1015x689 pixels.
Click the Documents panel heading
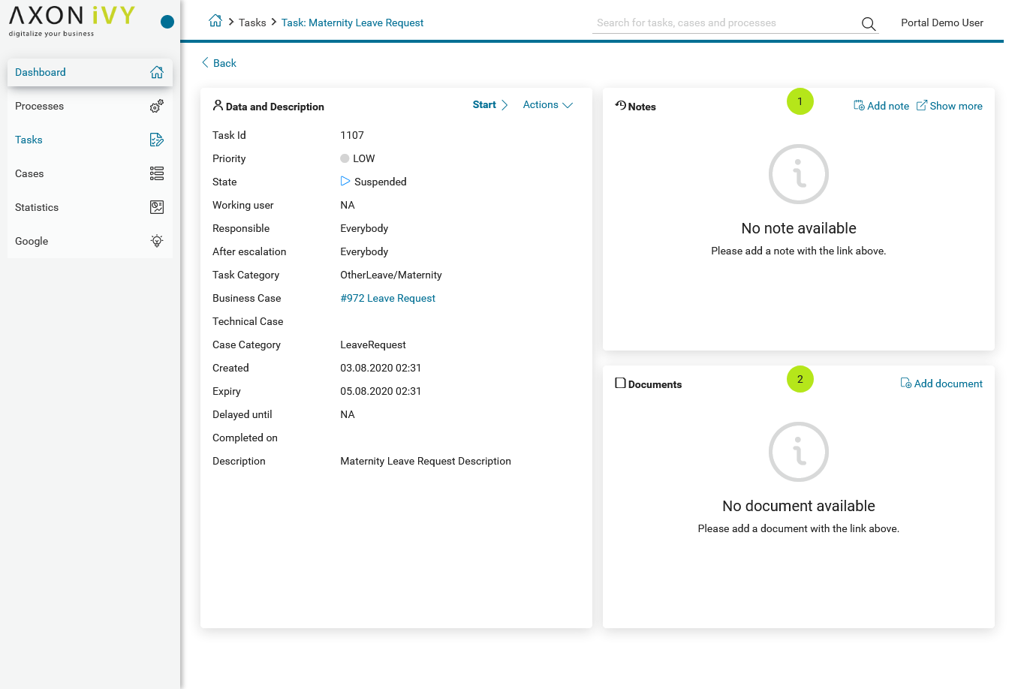click(655, 384)
